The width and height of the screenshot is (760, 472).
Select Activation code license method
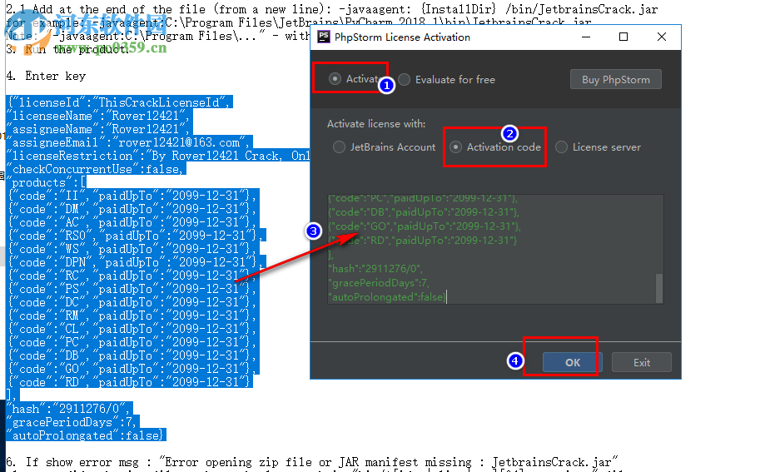coord(455,147)
